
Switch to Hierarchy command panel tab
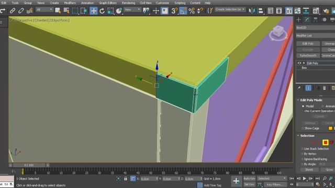coord(316,20)
